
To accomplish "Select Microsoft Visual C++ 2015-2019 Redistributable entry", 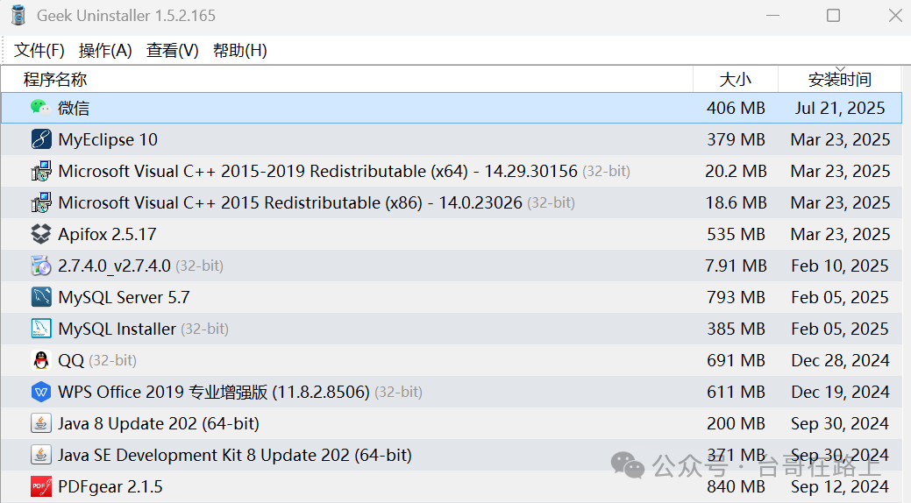I will click(317, 171).
